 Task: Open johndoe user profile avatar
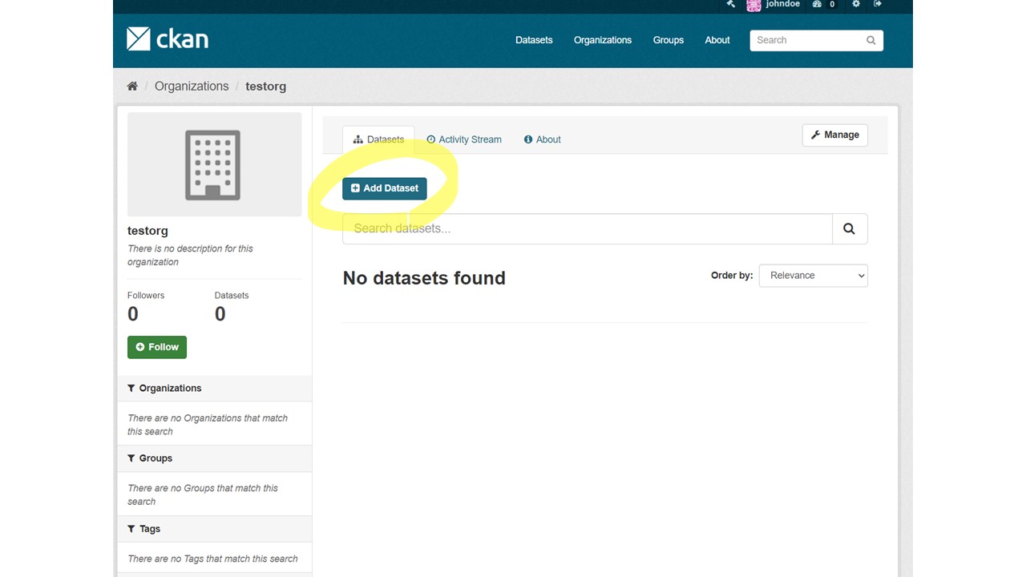(753, 5)
